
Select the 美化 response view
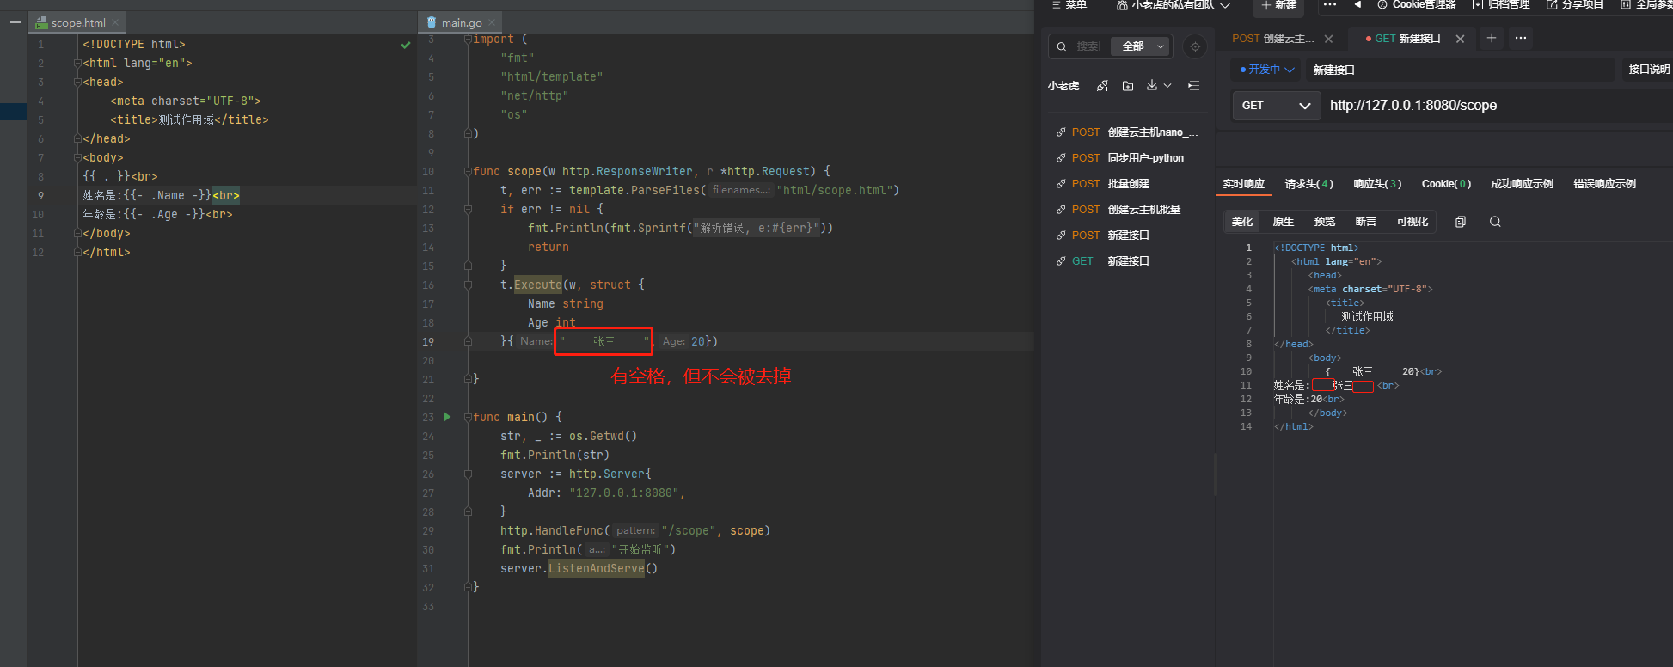pos(1242,222)
